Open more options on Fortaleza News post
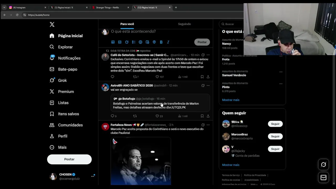Screen dimensions: 336x189 click(x=208, y=125)
